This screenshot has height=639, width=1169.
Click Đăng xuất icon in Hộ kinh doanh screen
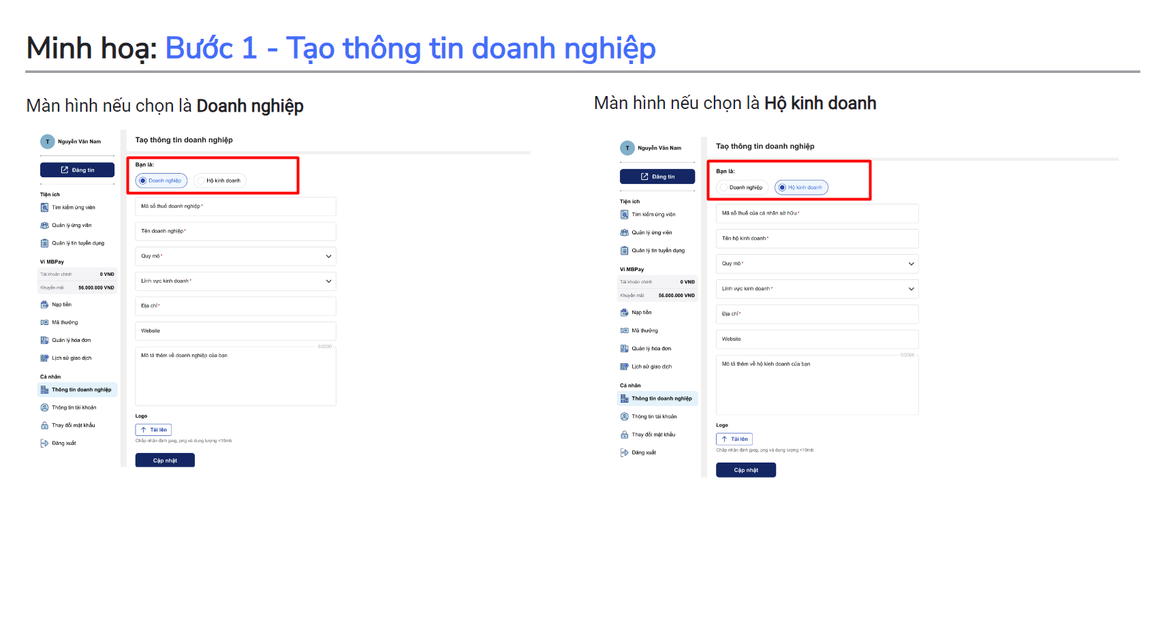click(x=624, y=452)
